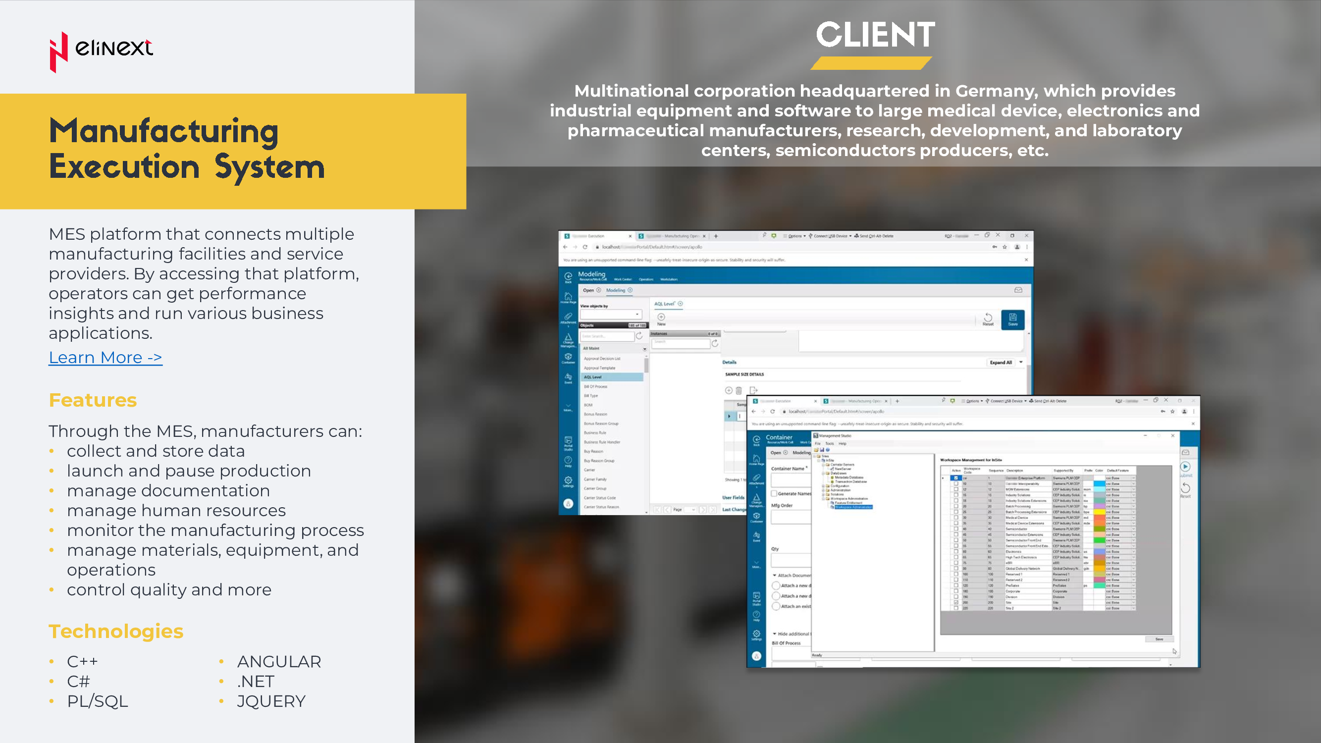Click the Reset icon in Modeling toolbar
Screen dimensions: 1321x743
988,319
